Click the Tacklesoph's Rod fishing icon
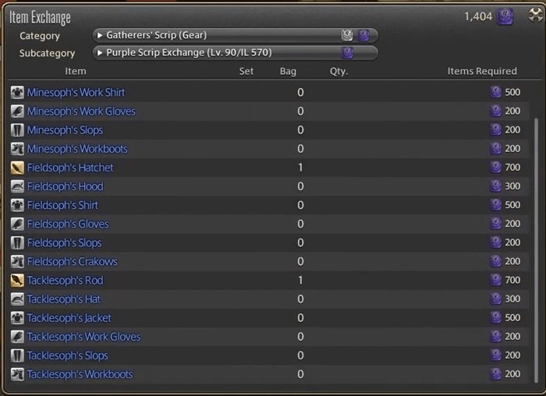The image size is (546, 396). (17, 281)
